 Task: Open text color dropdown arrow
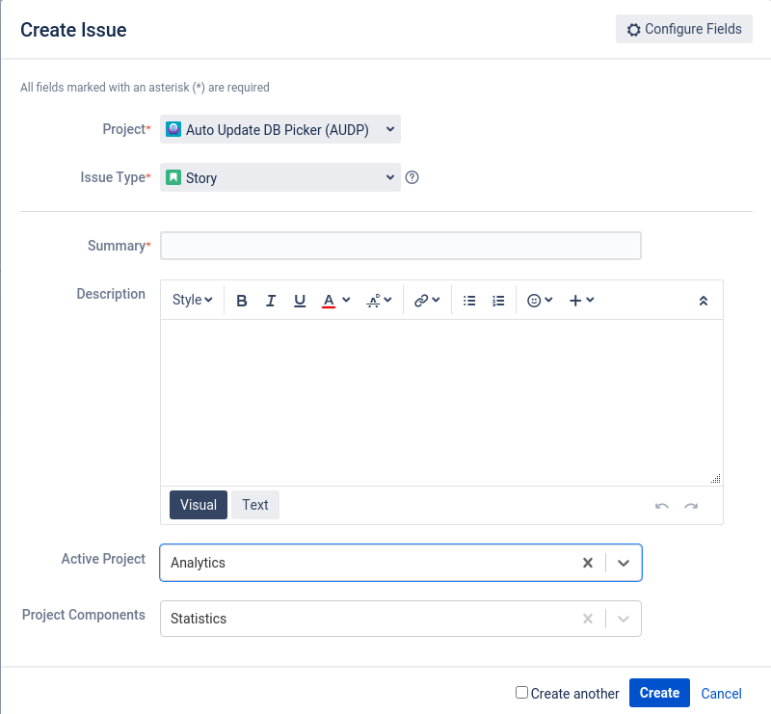[x=346, y=300]
